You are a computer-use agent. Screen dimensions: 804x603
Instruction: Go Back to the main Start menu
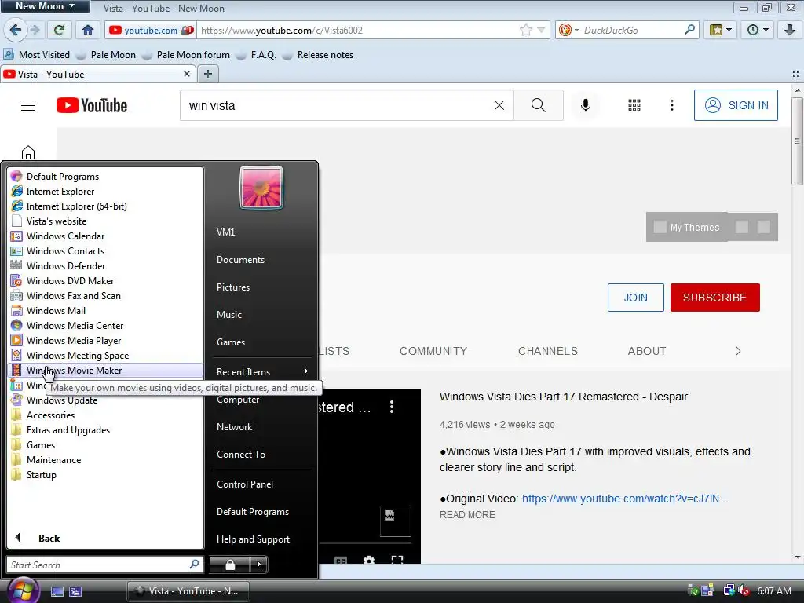pos(106,538)
